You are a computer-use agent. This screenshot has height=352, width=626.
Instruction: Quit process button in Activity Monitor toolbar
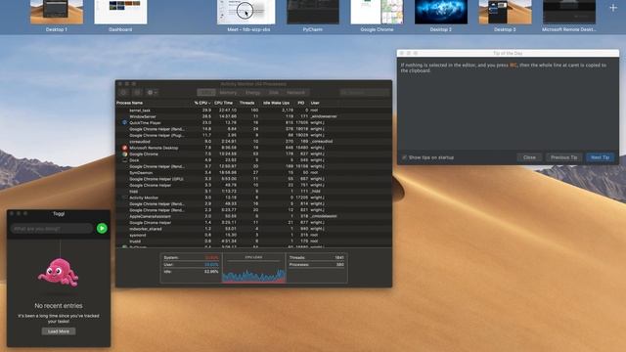click(124, 93)
